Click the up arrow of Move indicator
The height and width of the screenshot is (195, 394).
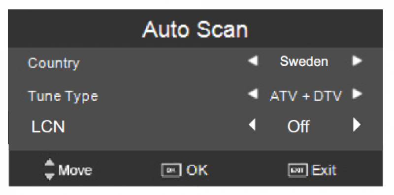tap(50, 163)
